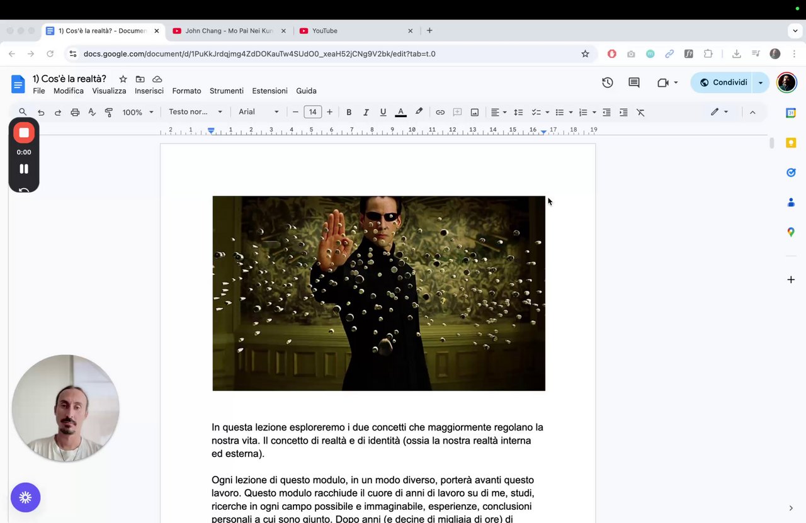
Task: Pick a highlight color with marker icon
Action: click(x=419, y=112)
